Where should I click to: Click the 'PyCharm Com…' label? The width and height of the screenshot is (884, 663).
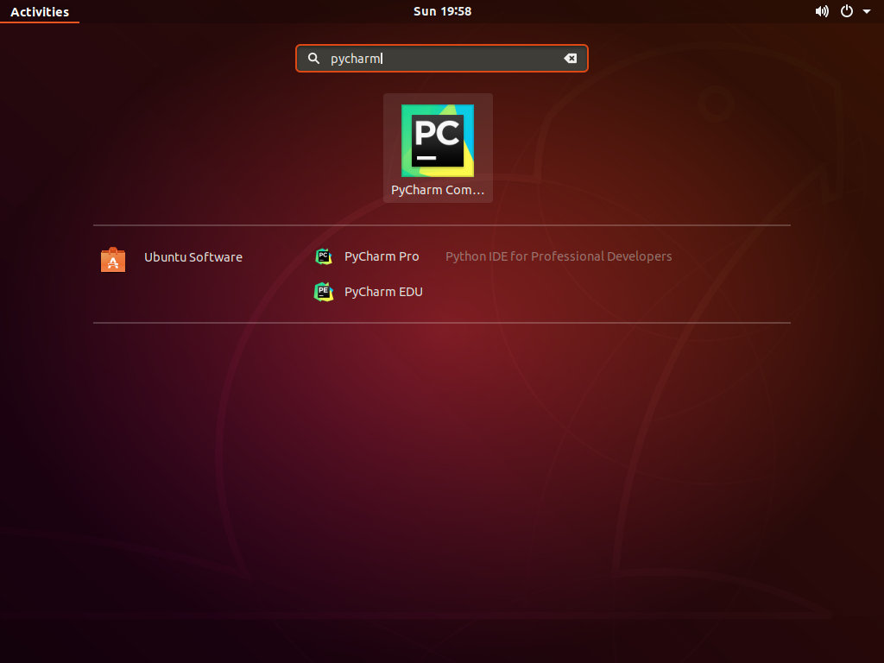(x=438, y=190)
